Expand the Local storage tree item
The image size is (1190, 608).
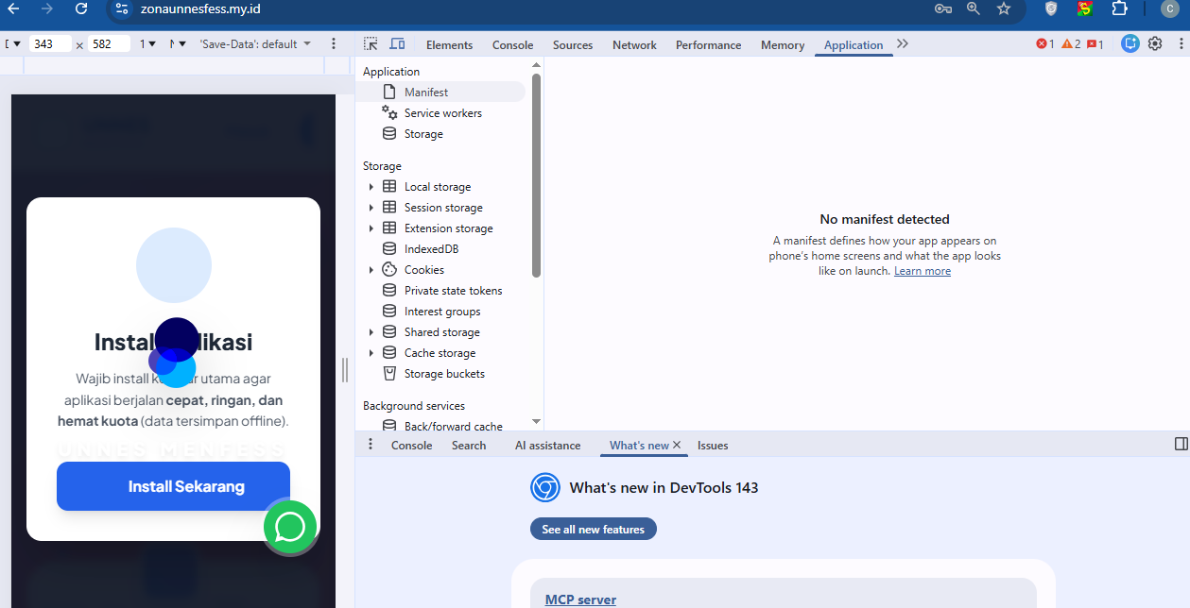coord(371,187)
